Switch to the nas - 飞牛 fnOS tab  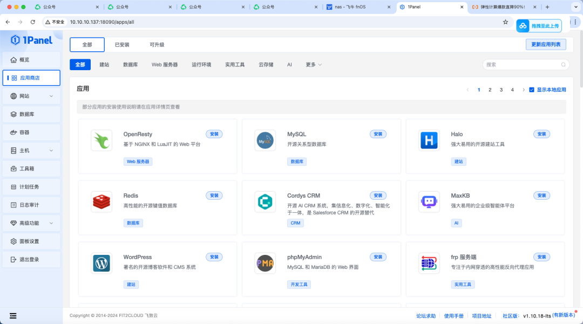(x=358, y=7)
